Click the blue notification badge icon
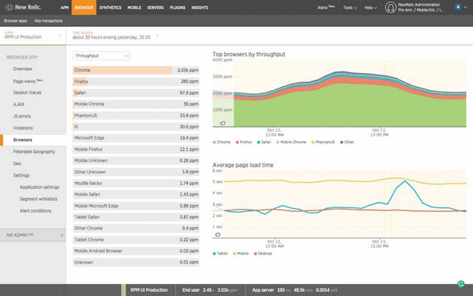 click(x=458, y=7)
